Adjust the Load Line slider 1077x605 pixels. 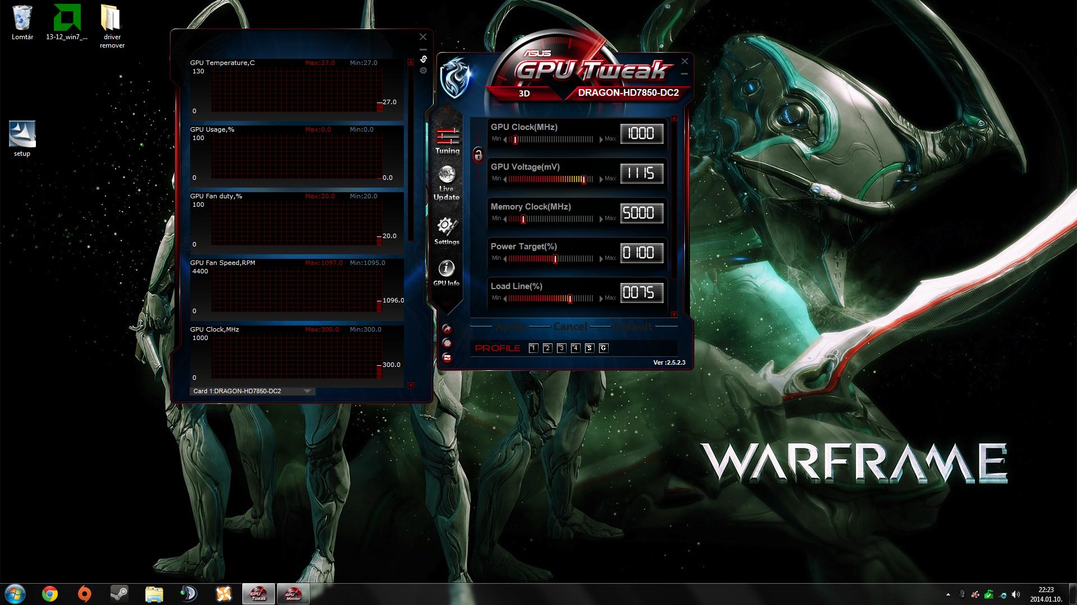(551, 299)
